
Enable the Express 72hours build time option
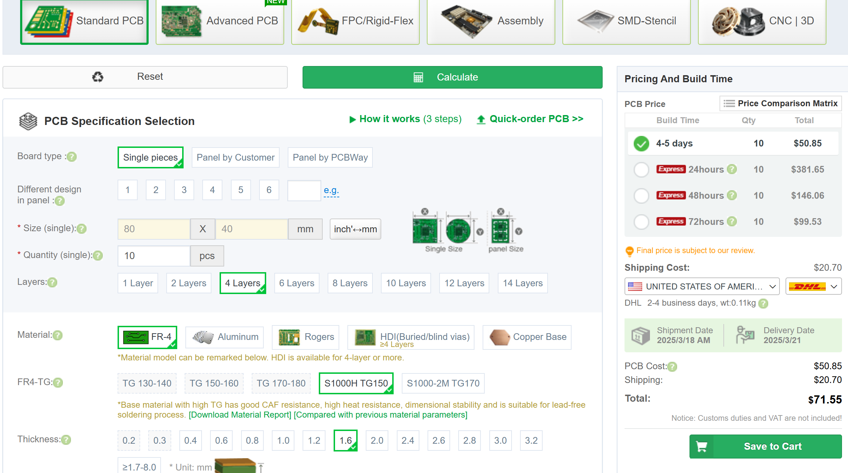tap(641, 222)
